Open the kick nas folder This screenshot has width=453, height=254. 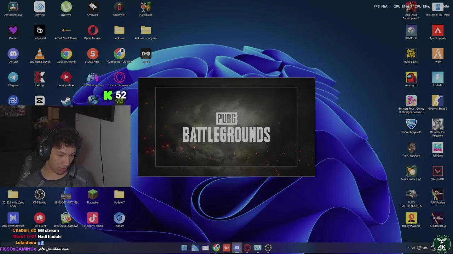tap(119, 32)
